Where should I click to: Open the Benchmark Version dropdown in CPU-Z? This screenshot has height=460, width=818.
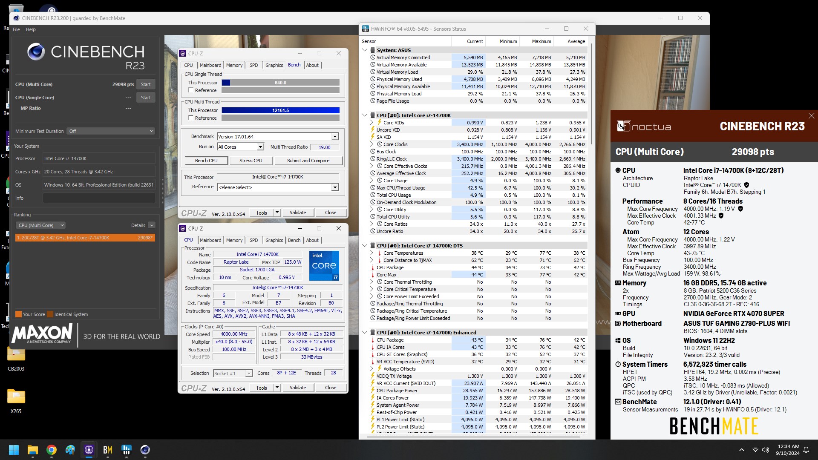coord(335,137)
